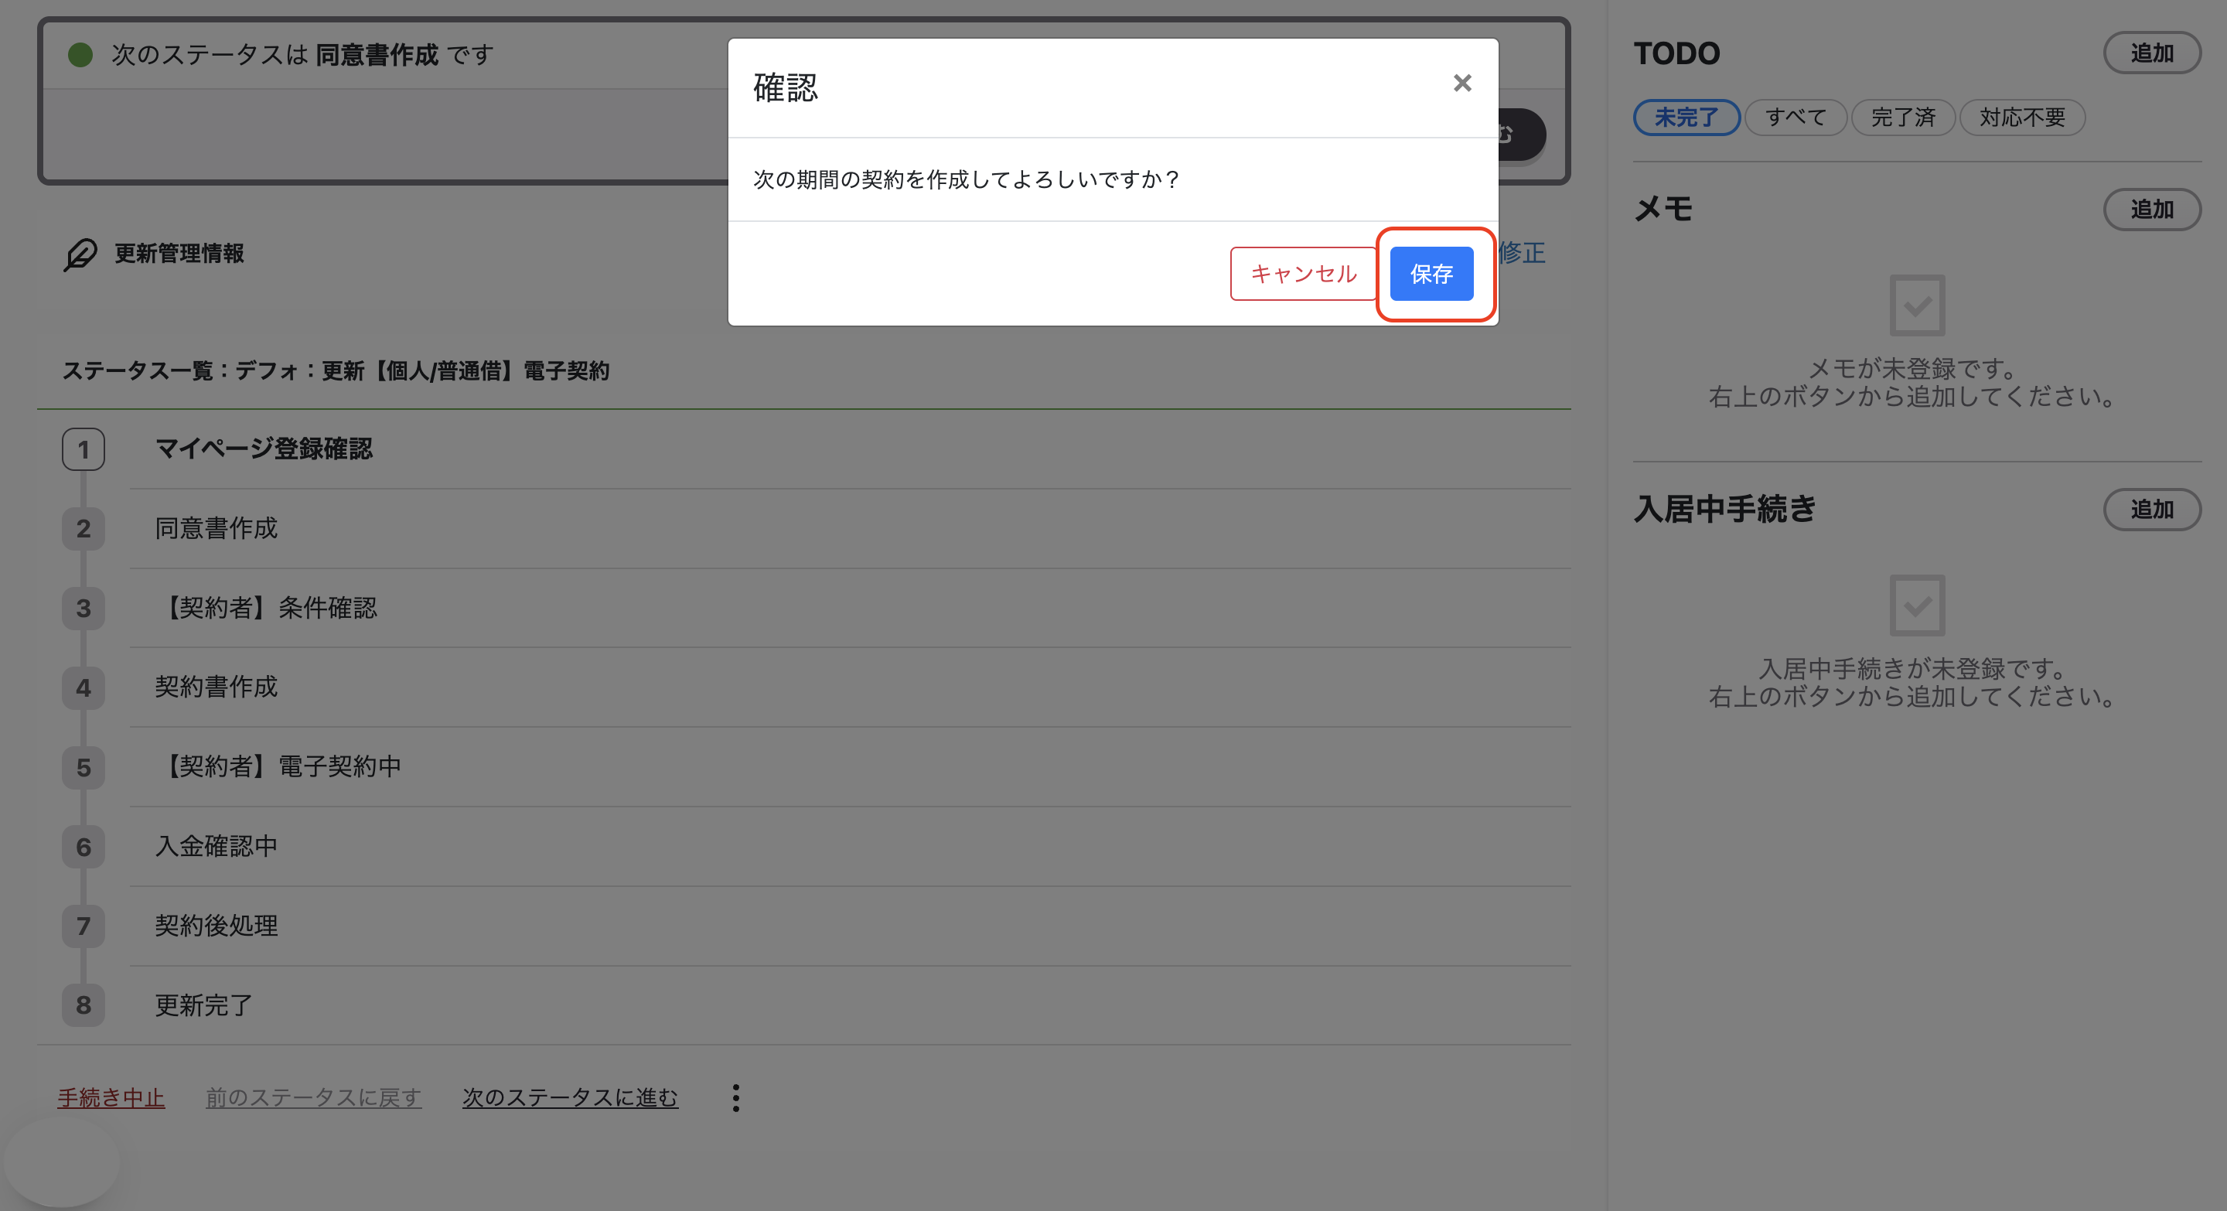2227x1211 pixels.
Task: Click the 入金確認中 status row
Action: click(x=850, y=847)
